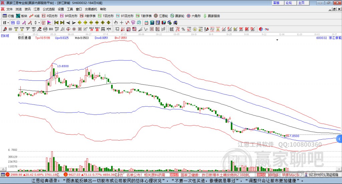This screenshot has width=342, height=184.
Task: Click stock code 600032 浙江新能
Action: tap(329, 38)
